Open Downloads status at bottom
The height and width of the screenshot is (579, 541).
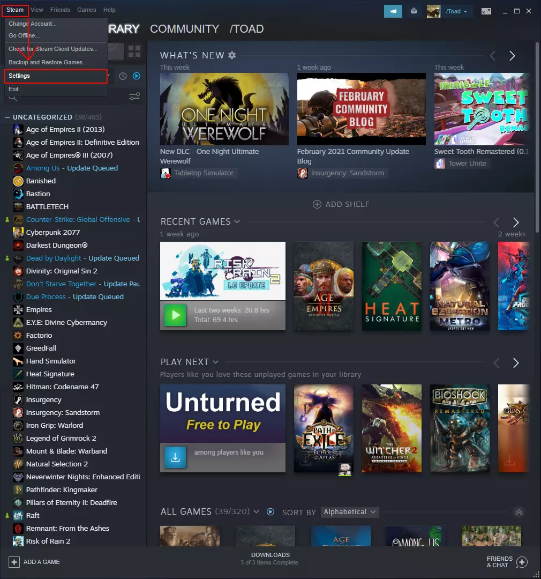click(x=270, y=558)
